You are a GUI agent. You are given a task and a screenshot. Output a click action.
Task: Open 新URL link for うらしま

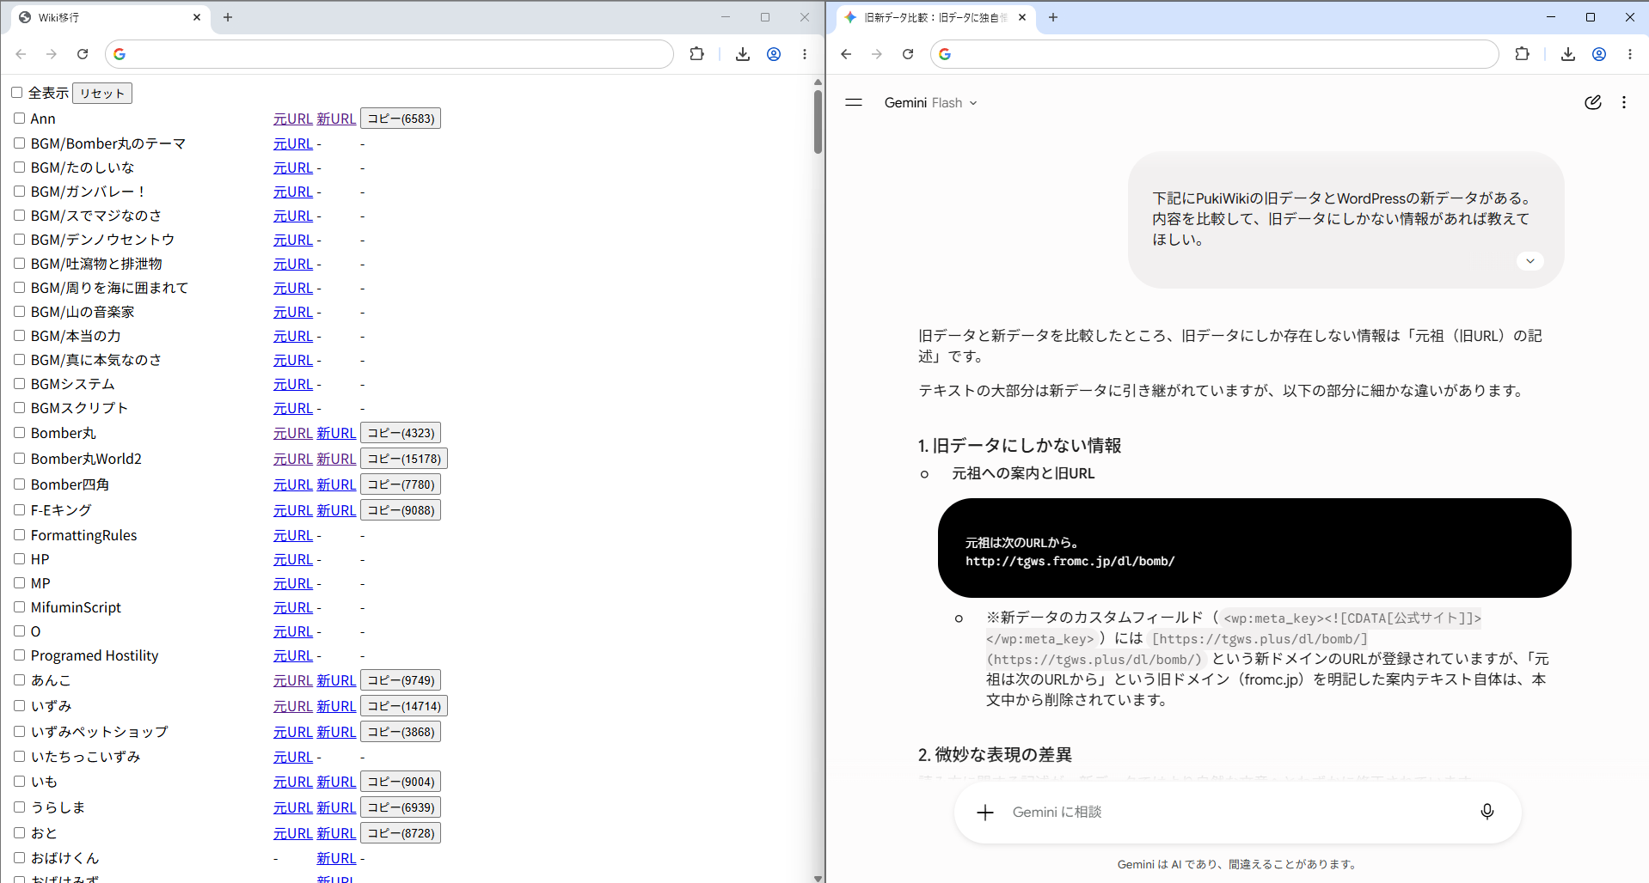click(x=336, y=807)
